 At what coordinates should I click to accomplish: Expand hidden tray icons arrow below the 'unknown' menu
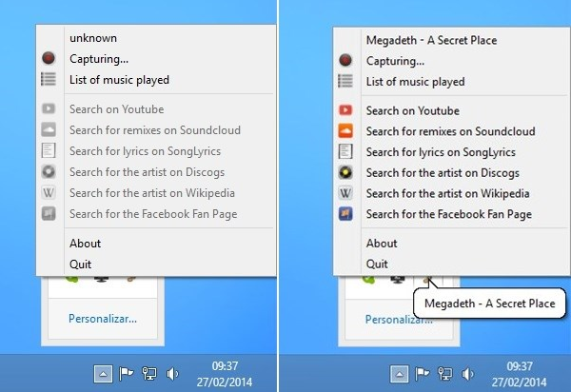(103, 374)
